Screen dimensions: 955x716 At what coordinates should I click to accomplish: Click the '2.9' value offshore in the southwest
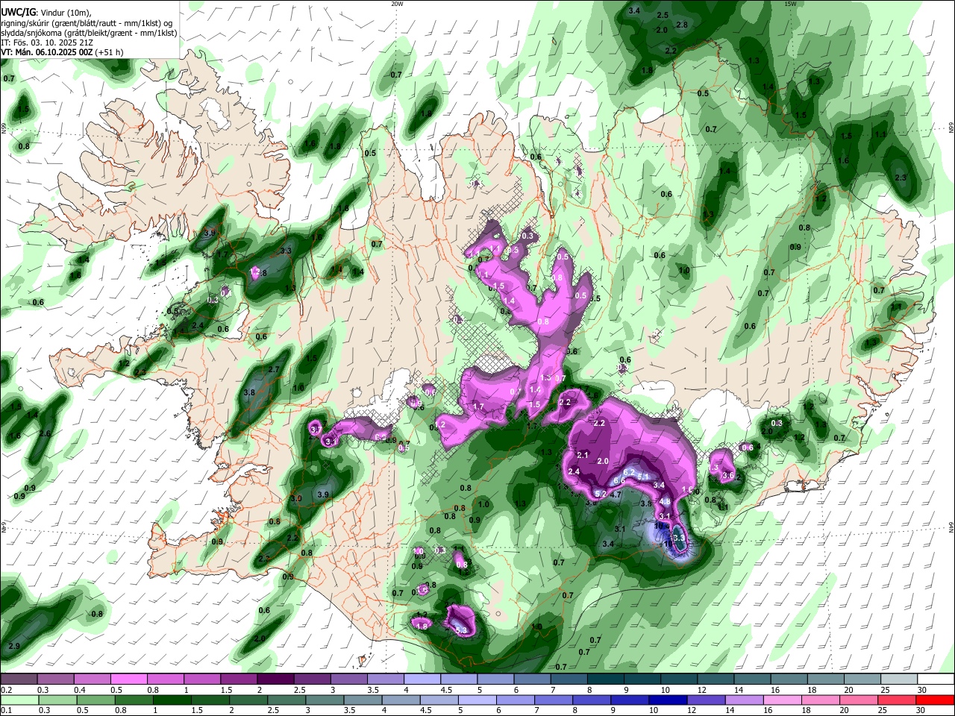(x=14, y=646)
